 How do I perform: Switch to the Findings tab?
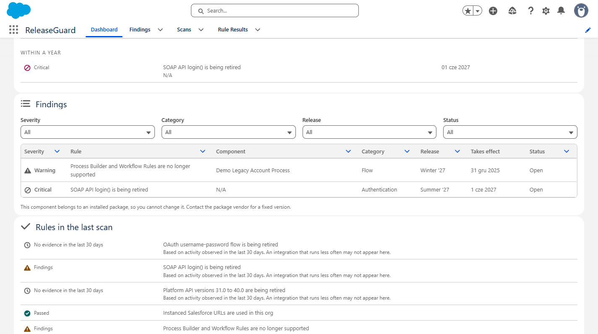tap(140, 30)
